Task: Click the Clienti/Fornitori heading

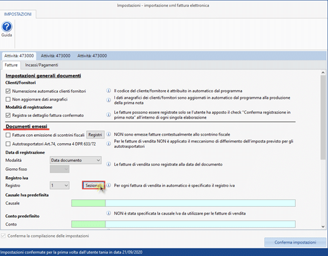Action: pos(20,82)
